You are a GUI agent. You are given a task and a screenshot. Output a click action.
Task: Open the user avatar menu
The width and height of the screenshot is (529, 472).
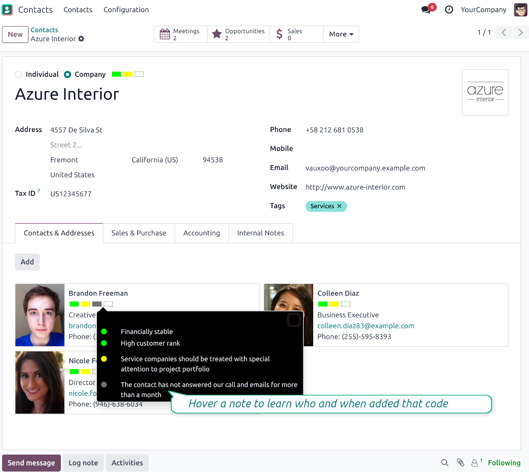click(521, 9)
